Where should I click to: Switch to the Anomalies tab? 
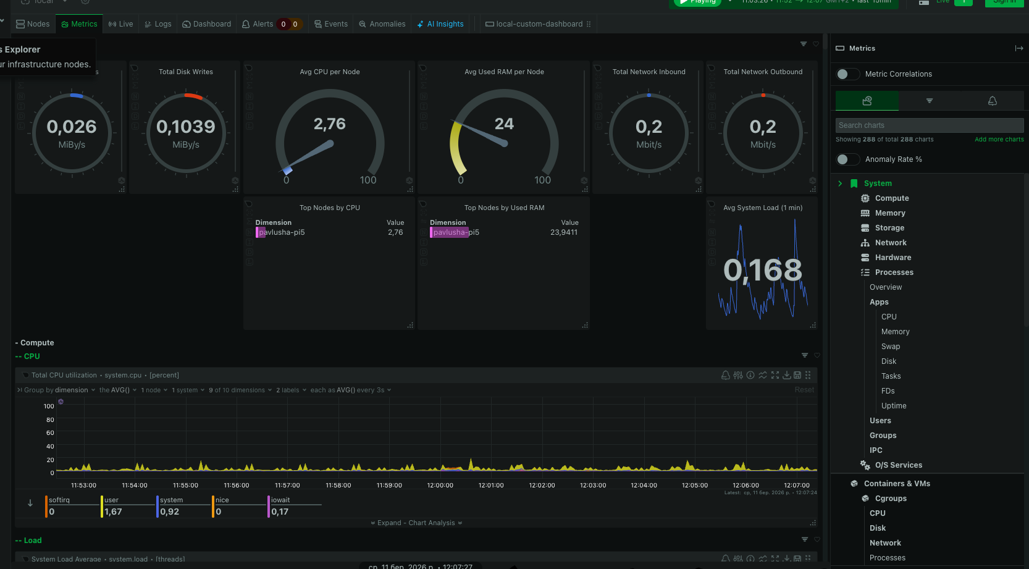(382, 23)
